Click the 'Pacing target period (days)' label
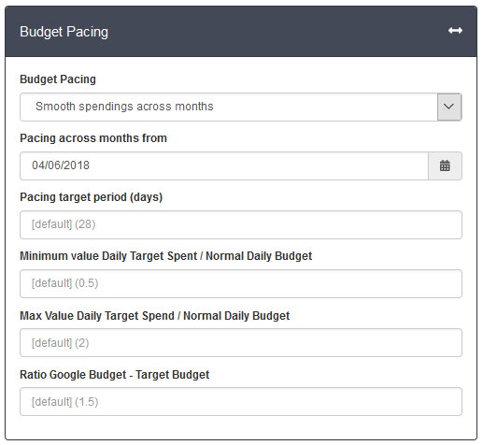 [92, 197]
